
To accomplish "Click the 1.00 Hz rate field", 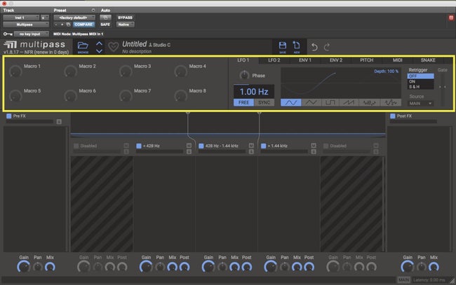I will [254, 92].
